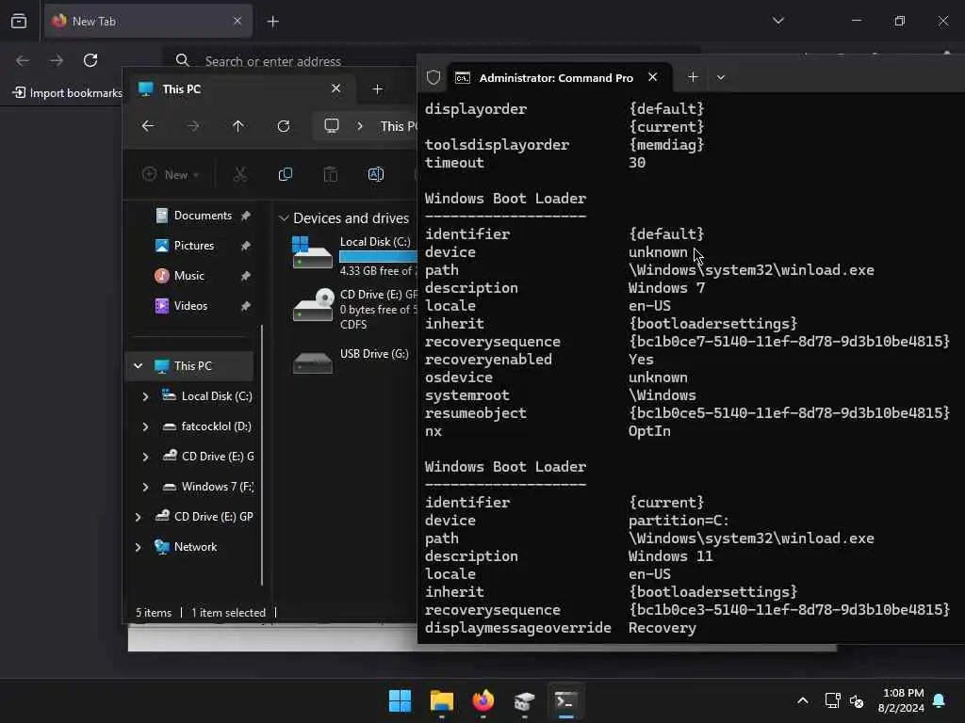The height and width of the screenshot is (723, 965).
Task: Go up one folder level in File Explorer
Action: (x=238, y=126)
